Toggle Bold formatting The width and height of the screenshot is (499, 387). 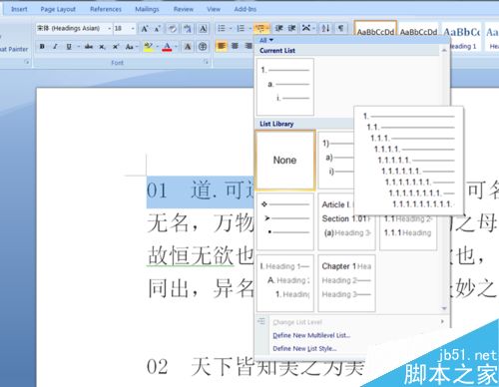(x=42, y=47)
